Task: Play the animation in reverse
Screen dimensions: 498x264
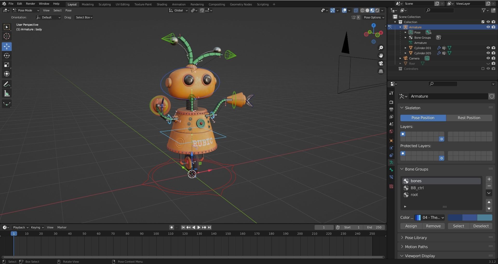Action: (194, 227)
